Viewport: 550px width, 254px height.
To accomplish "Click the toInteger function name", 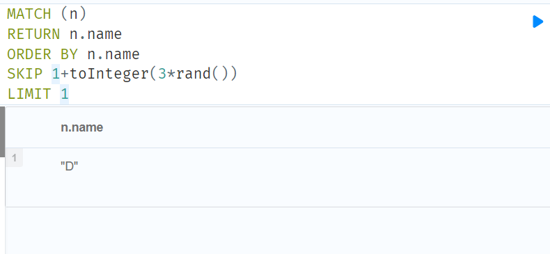I will (109, 74).
